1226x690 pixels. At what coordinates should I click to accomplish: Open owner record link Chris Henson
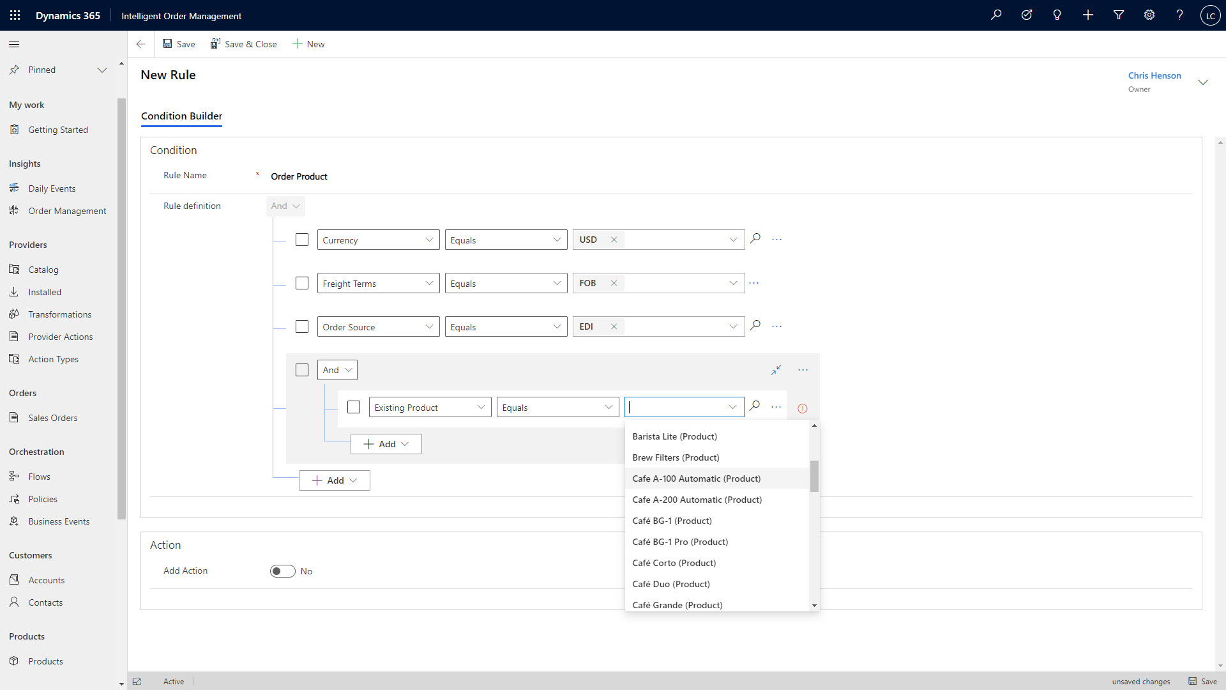coord(1154,75)
